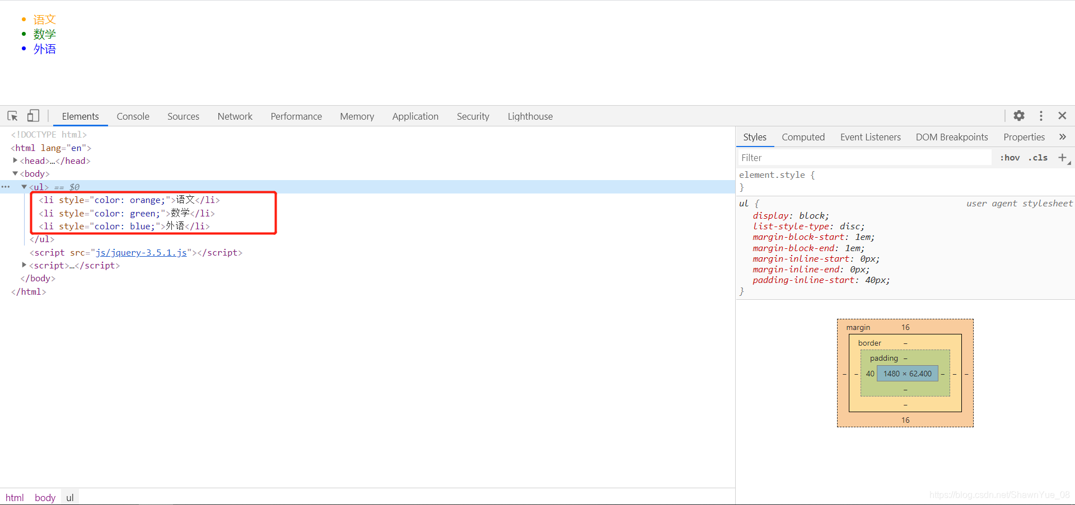Switch to the Computed styles tab

(803, 137)
